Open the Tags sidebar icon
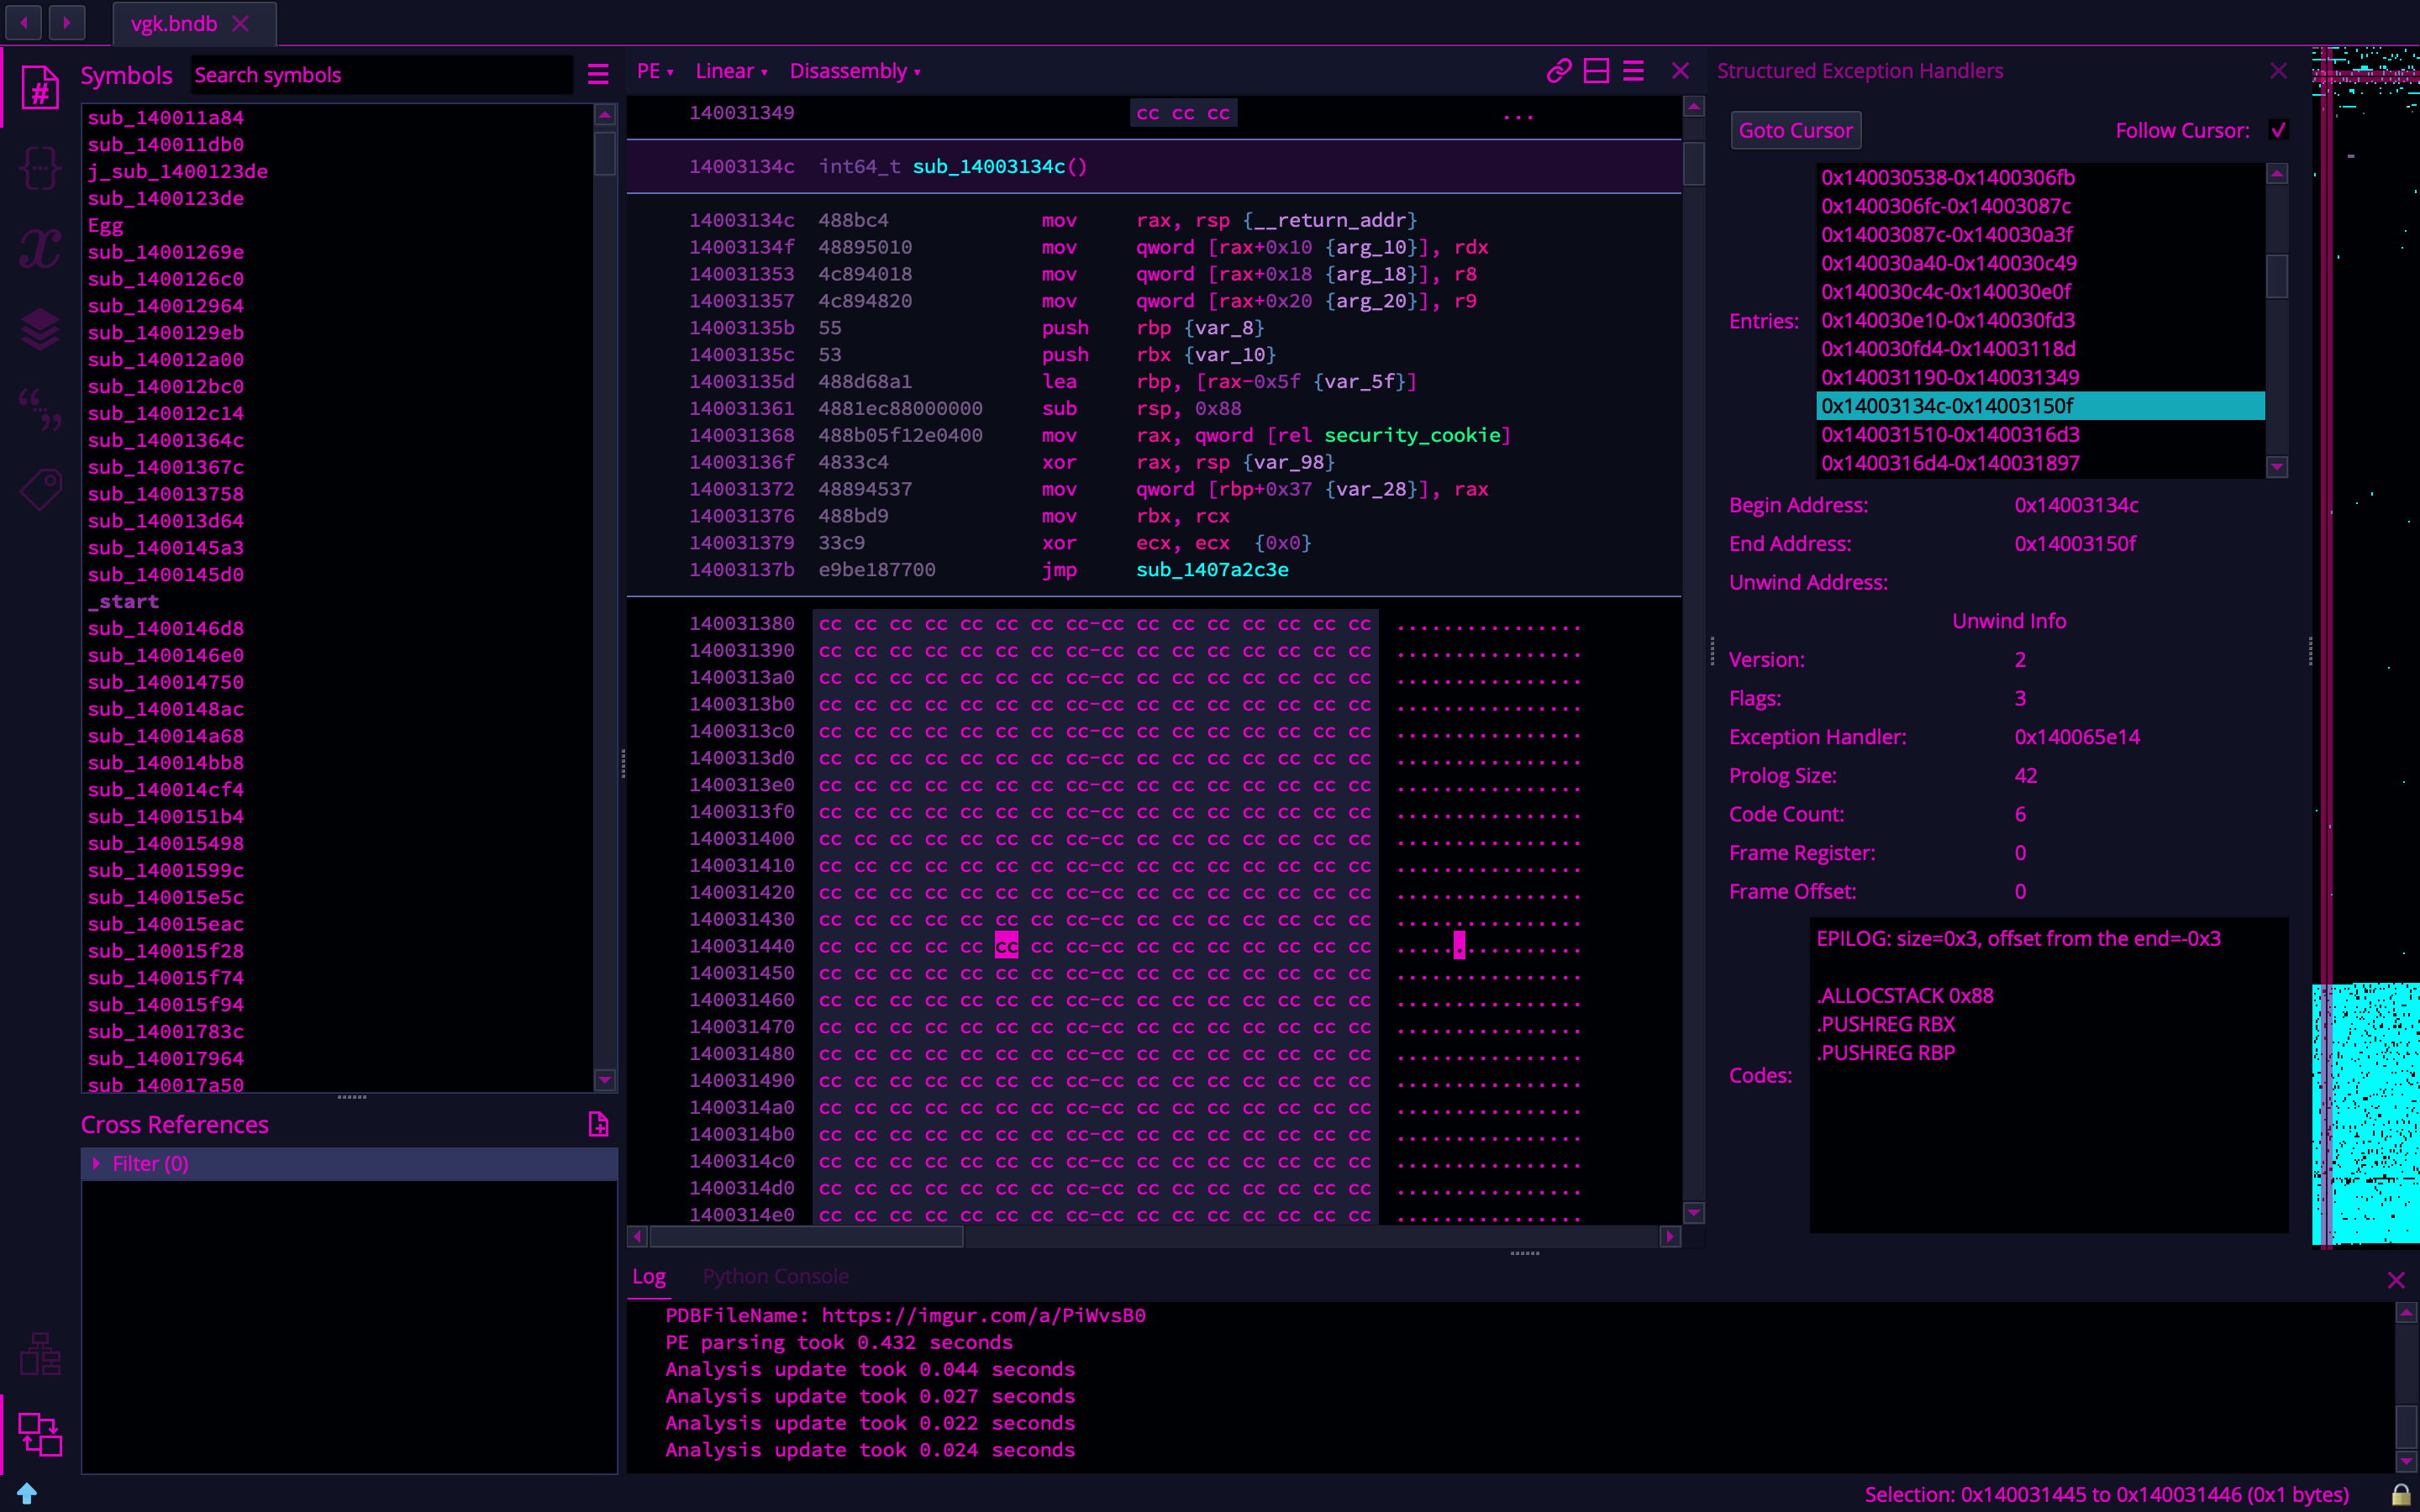The image size is (2420, 1512). [x=40, y=490]
